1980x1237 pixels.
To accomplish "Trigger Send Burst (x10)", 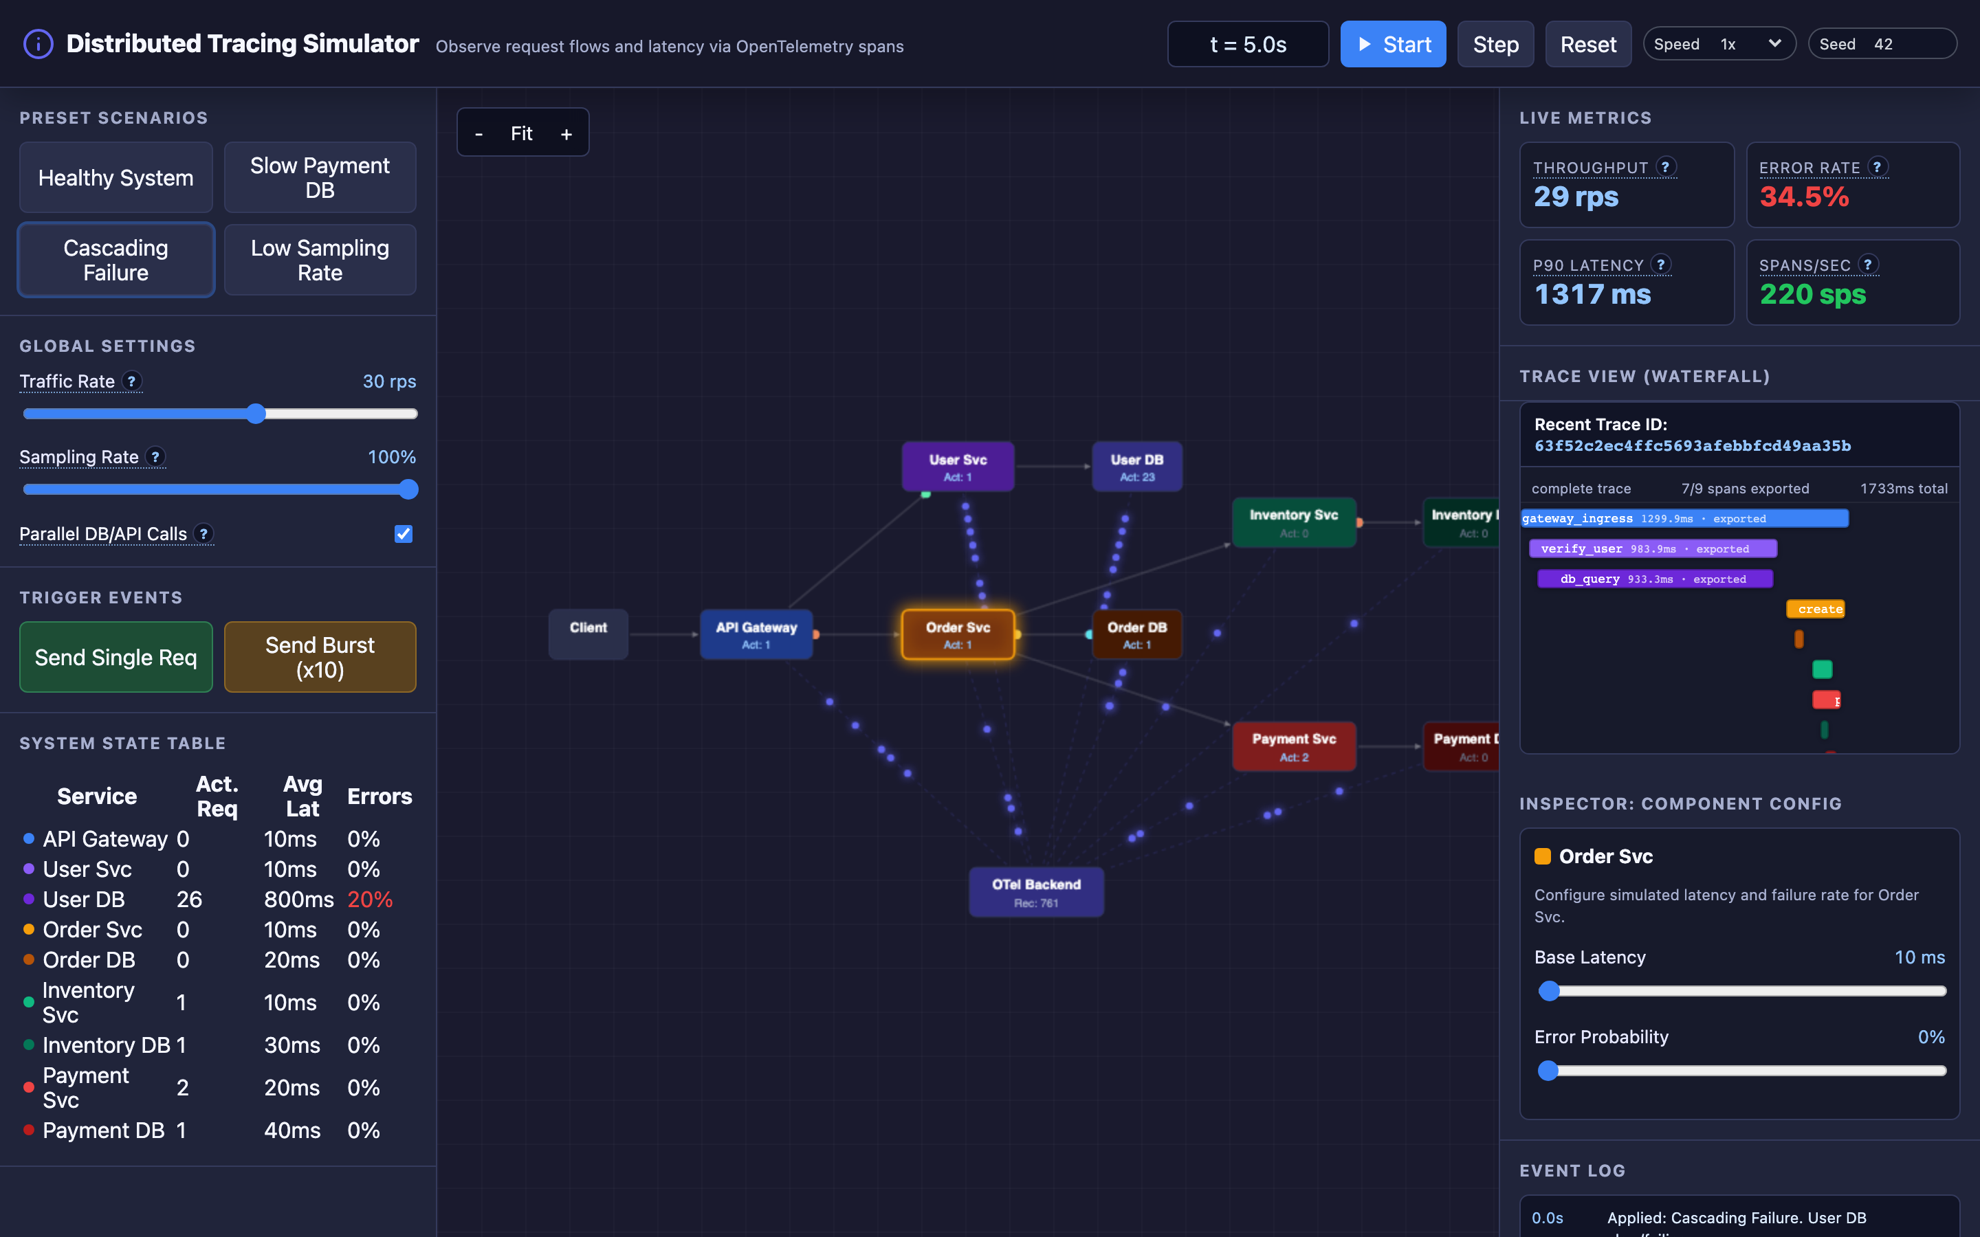I will (320, 657).
